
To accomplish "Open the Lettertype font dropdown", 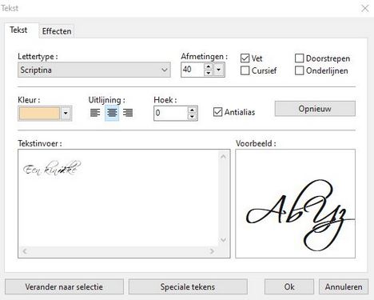I will (x=94, y=70).
